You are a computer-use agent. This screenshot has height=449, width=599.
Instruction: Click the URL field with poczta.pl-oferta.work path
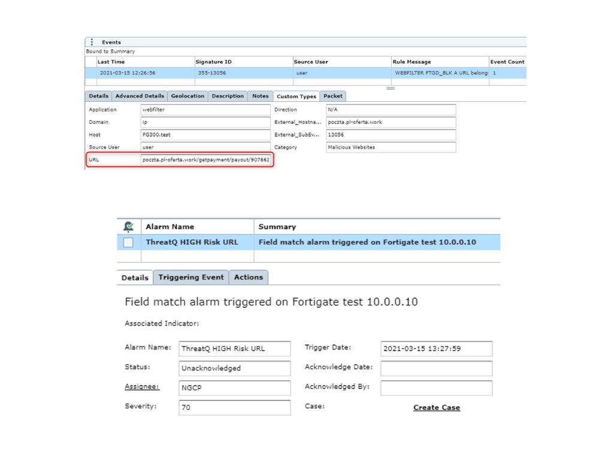tap(205, 160)
